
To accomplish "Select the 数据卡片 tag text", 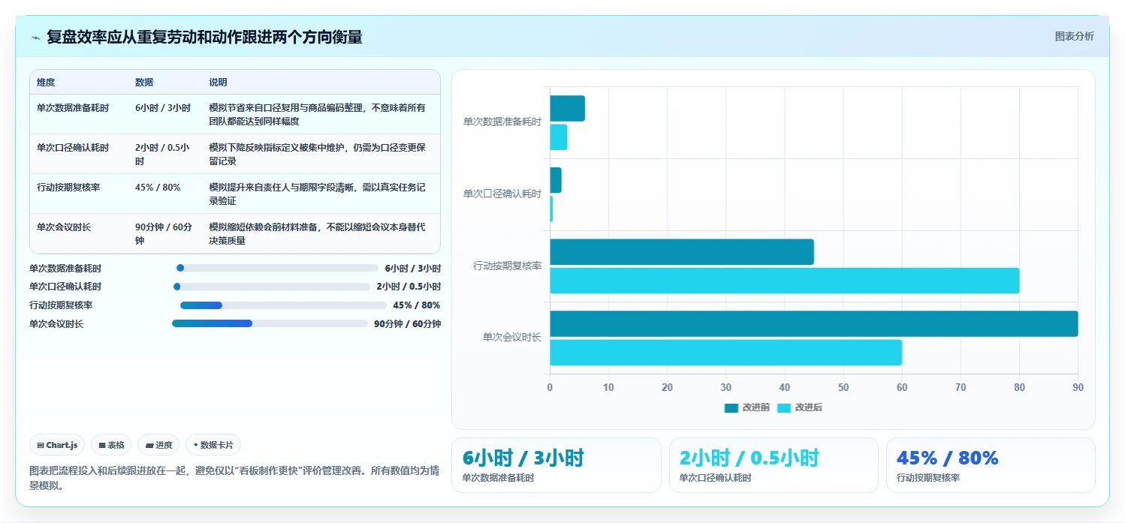I will pos(217,445).
